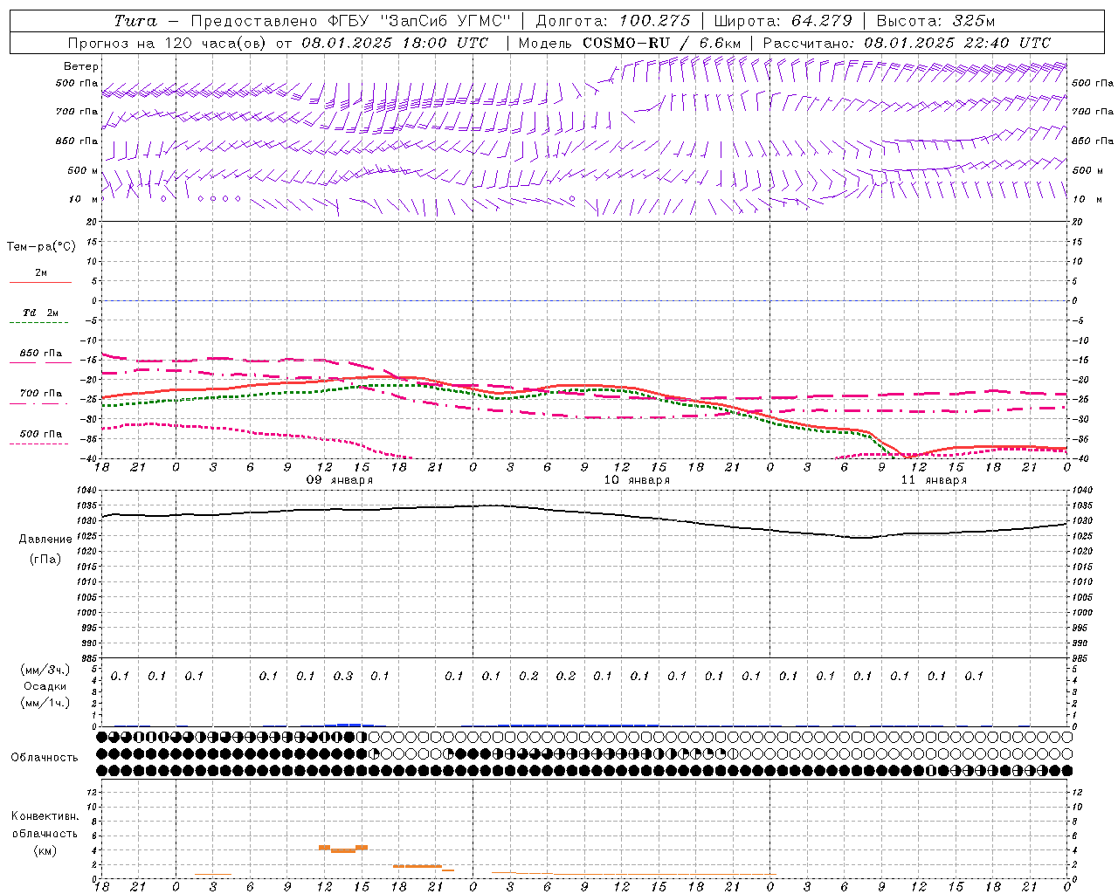Click the "0.3" precipitation amount value
Image resolution: width=1118 pixels, height=894 pixels.
(x=343, y=676)
